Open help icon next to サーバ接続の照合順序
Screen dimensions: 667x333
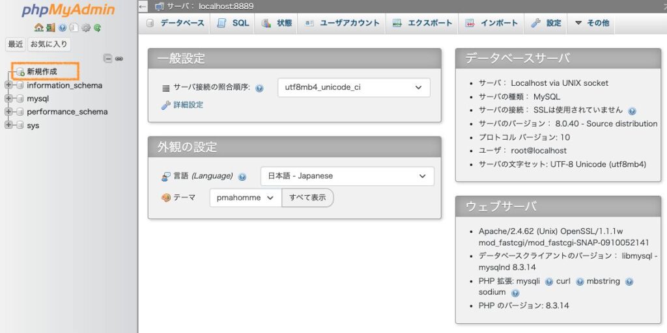click(259, 88)
